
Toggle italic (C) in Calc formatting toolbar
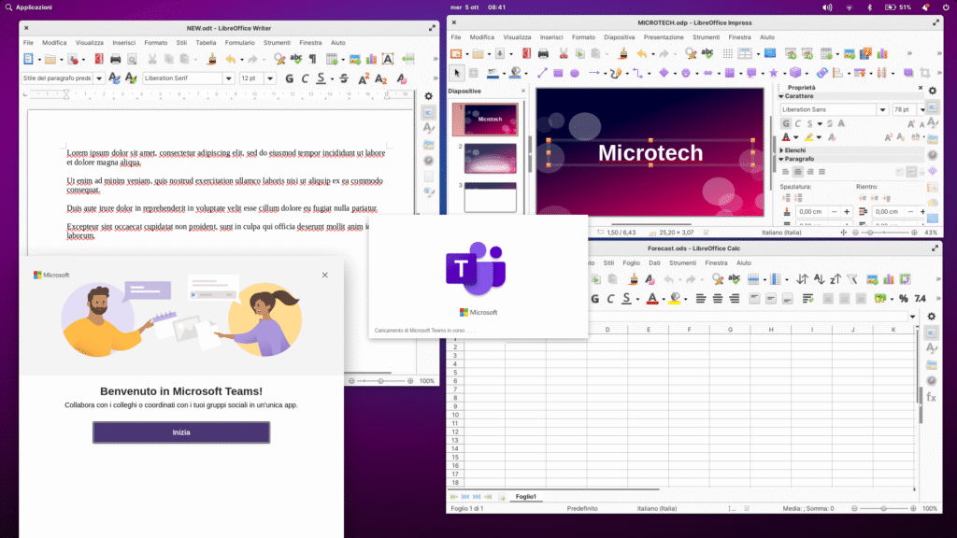[611, 299]
